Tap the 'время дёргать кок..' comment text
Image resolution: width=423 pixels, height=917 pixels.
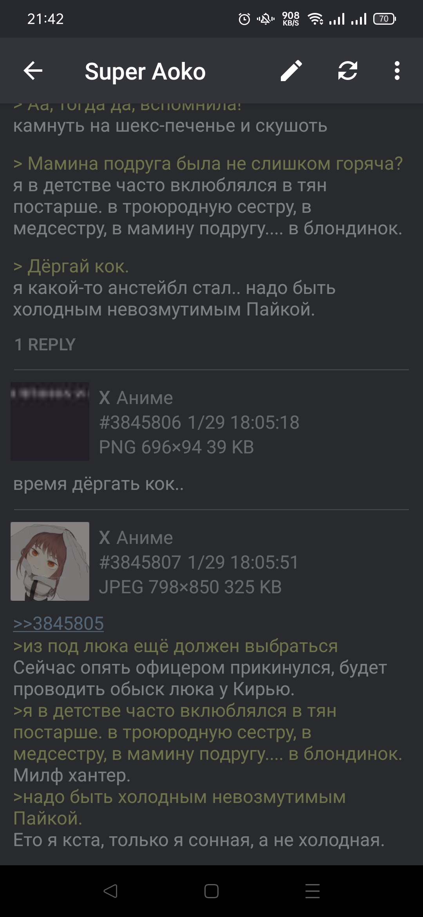click(x=98, y=484)
